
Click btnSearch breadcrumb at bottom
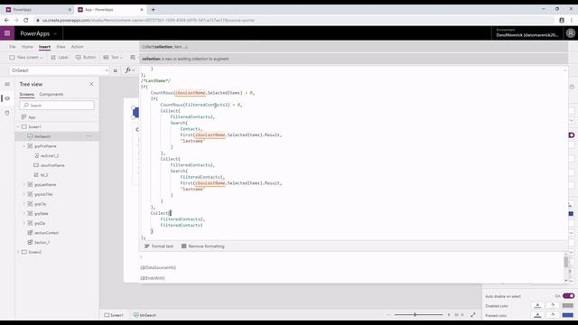144,315
